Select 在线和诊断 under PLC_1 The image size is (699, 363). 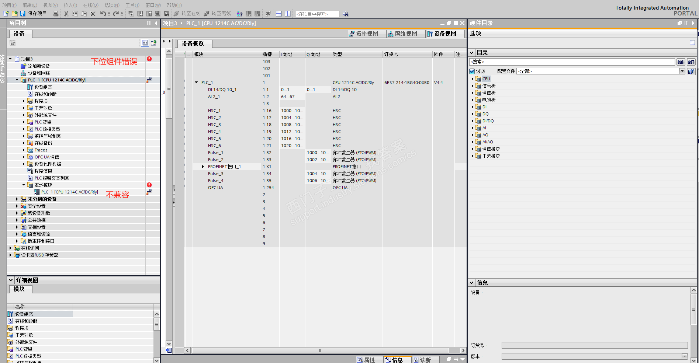click(45, 94)
